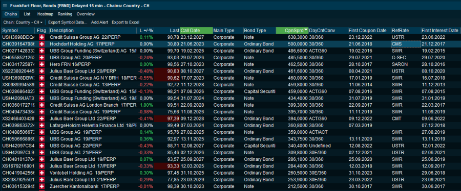
Task: Click the red-highlighted 90,83 last price
Action: point(166,71)
